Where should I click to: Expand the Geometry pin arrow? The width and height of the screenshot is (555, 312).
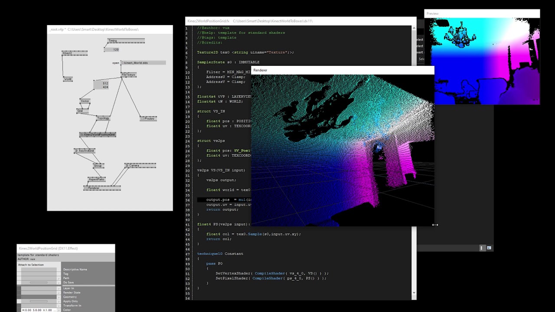(59, 297)
